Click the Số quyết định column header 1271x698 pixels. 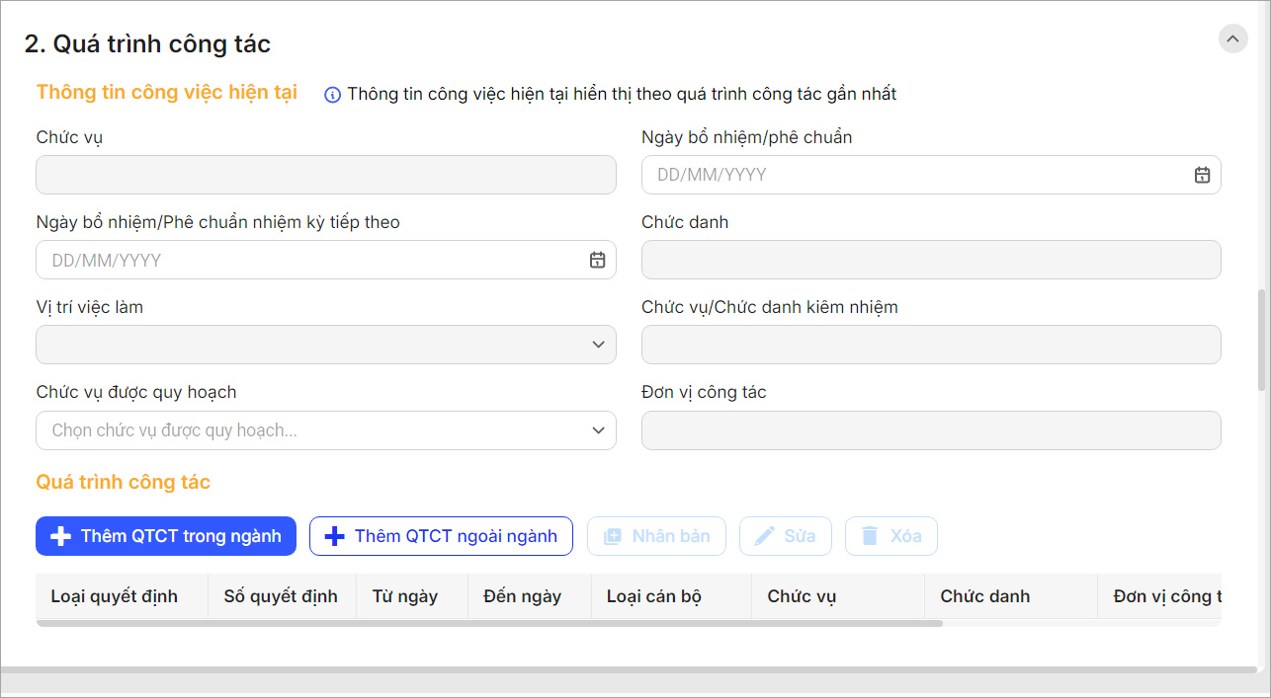281,596
